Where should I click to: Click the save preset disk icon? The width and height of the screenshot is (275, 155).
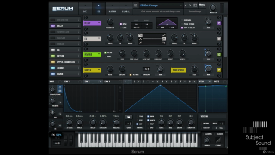tap(136, 6)
